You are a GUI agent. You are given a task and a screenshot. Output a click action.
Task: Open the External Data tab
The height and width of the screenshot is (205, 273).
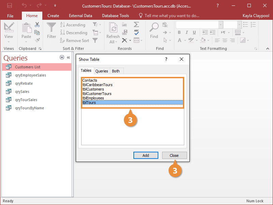point(81,16)
